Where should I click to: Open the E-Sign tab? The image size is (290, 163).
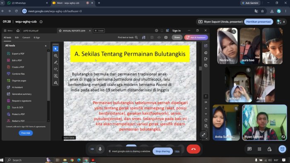(37, 38)
